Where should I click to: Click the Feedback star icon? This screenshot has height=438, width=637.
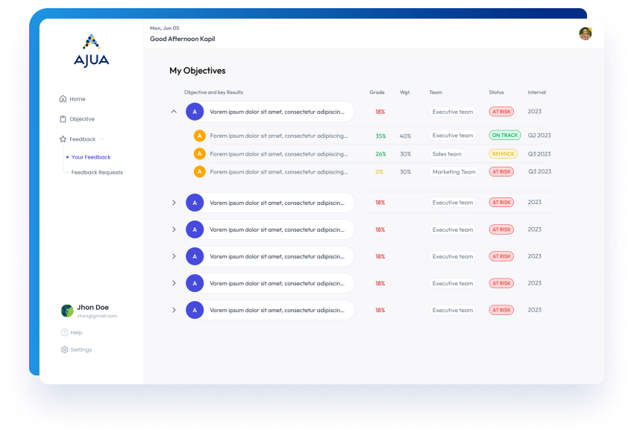pyautogui.click(x=63, y=139)
